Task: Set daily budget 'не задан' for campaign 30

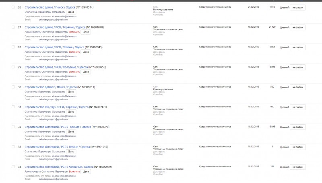Action: (x=297, y=87)
